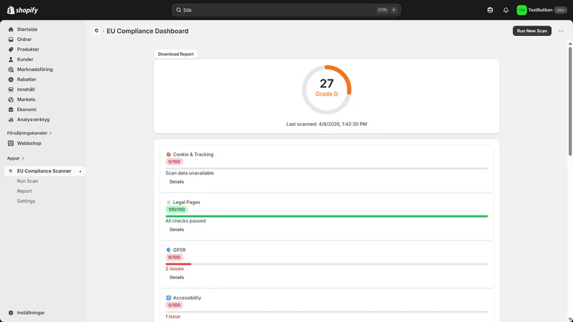
Task: Click the EU Compliance Dashboard title
Action: pos(148,31)
